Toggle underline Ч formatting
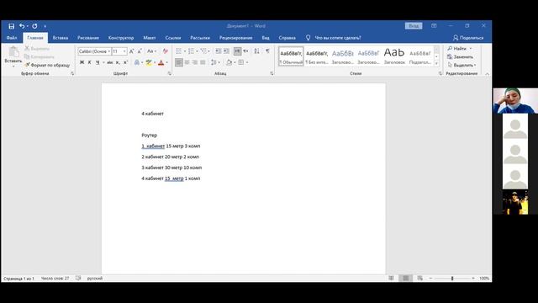Viewport: 538px width, 303px height. (x=98, y=62)
